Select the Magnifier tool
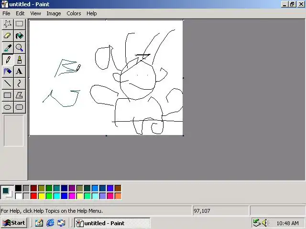This screenshot has width=306, height=229. point(19,48)
